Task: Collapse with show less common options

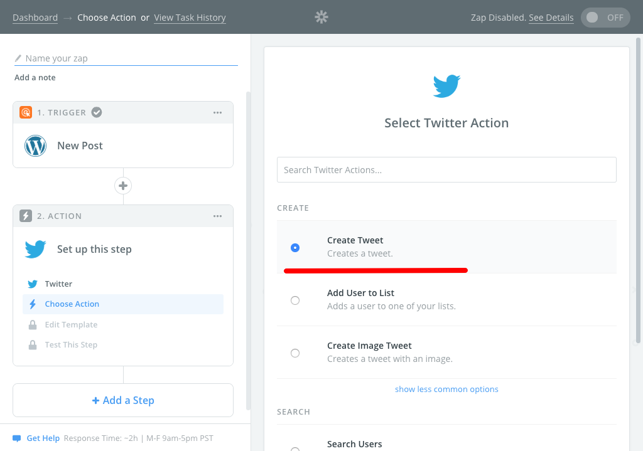Action: 446,389
